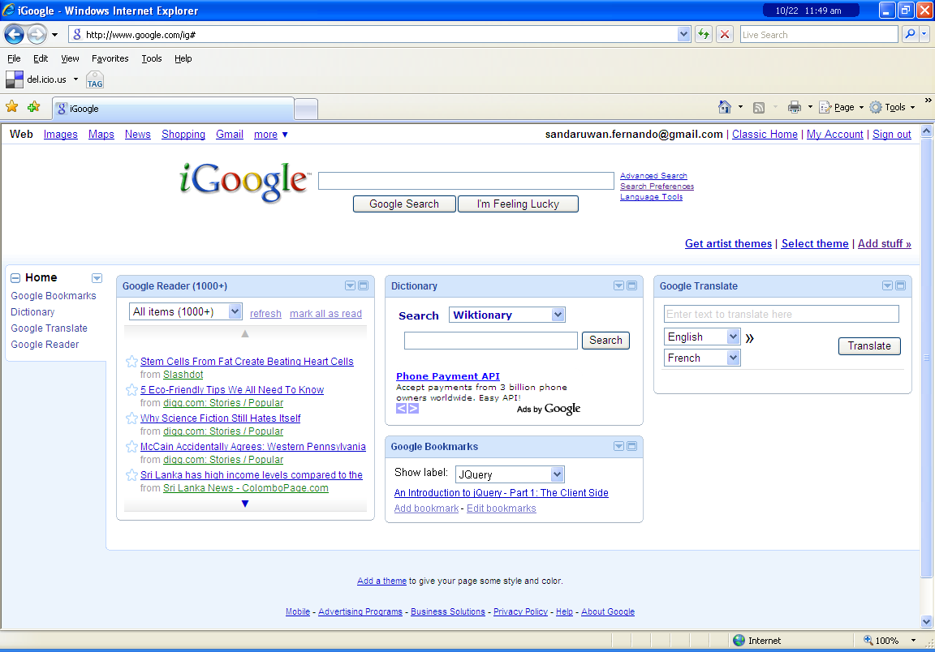Click the Sign out link
Image resolution: width=935 pixels, height=652 pixels.
click(x=891, y=135)
